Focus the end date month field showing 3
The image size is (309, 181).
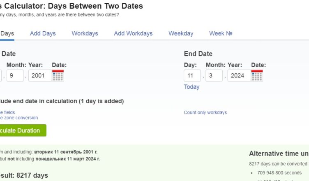214,75
